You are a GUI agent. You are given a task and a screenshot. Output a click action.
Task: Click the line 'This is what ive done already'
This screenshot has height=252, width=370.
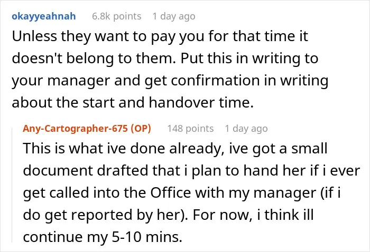[175, 149]
